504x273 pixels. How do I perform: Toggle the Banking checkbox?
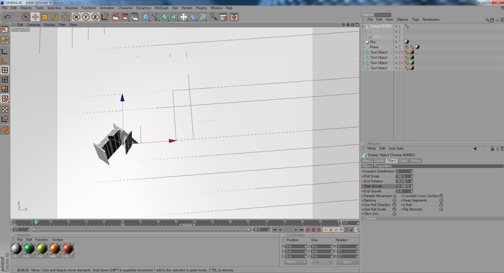[395, 200]
